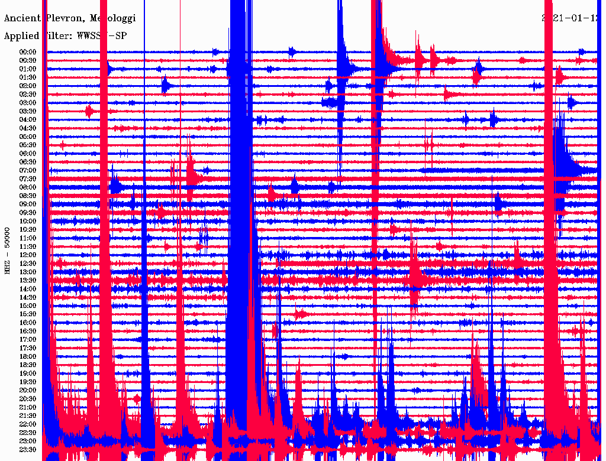Click the 14:30 time label

click(x=28, y=297)
